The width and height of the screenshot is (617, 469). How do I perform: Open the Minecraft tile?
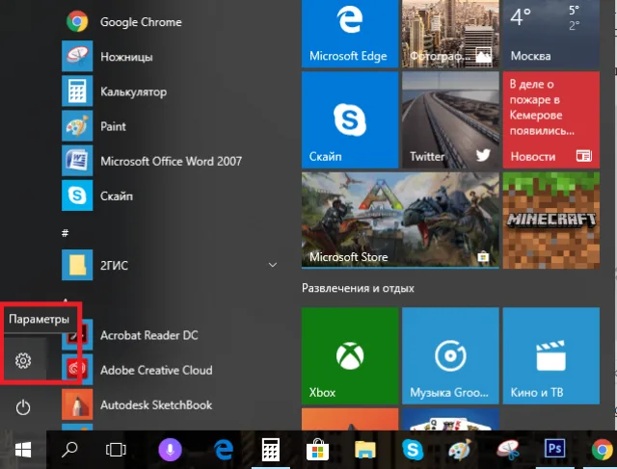click(550, 221)
